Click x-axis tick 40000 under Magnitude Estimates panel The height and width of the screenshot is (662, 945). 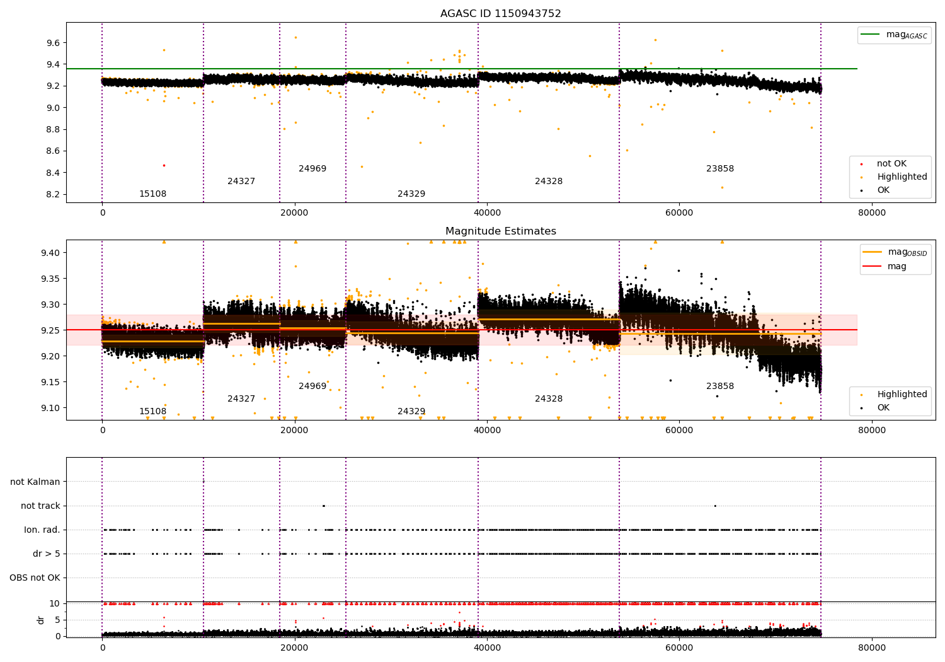click(x=487, y=431)
